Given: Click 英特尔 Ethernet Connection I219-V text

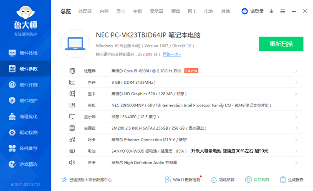Looking at the screenshot, I should pyautogui.click(x=149, y=140).
